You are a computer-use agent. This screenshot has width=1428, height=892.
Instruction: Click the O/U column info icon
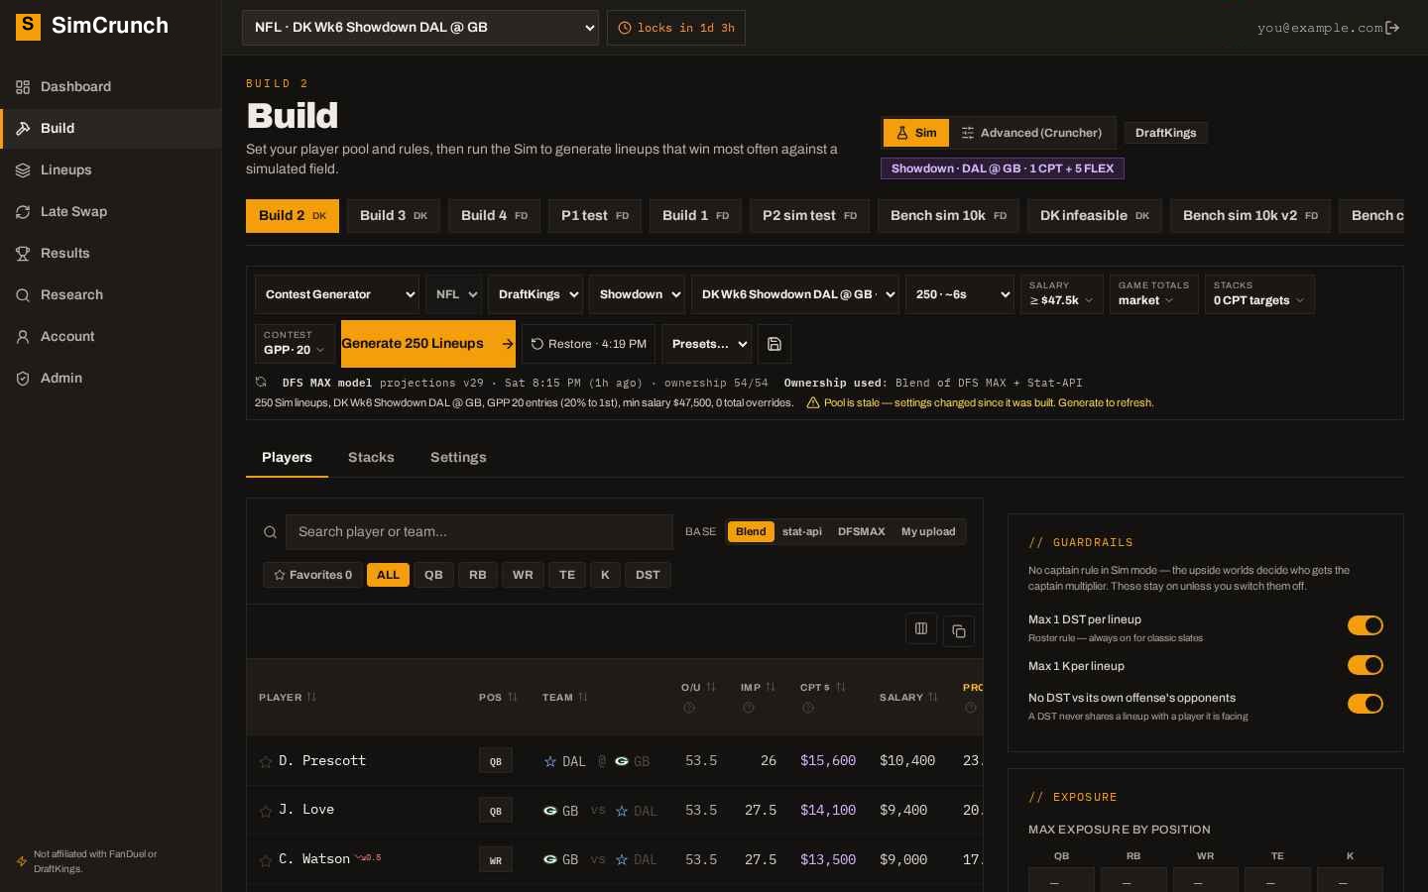click(689, 708)
